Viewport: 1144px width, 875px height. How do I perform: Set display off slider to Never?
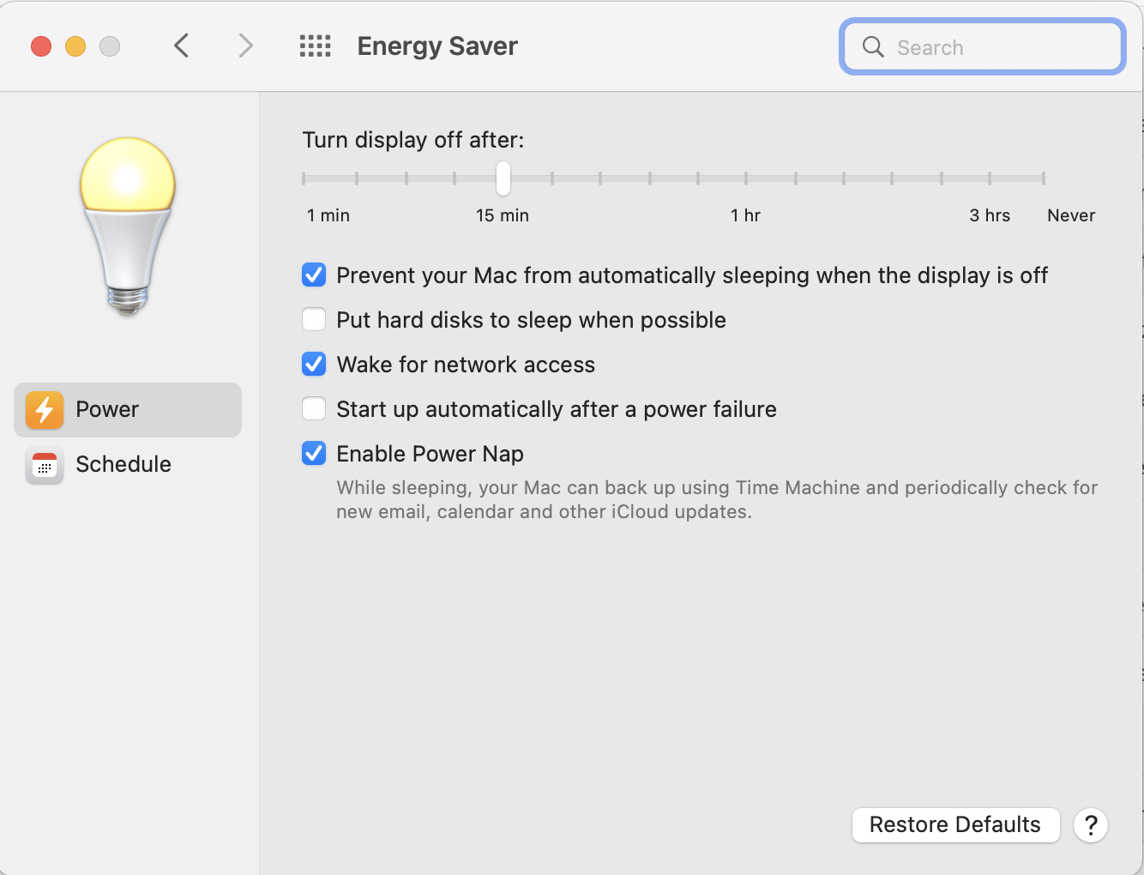[1043, 178]
